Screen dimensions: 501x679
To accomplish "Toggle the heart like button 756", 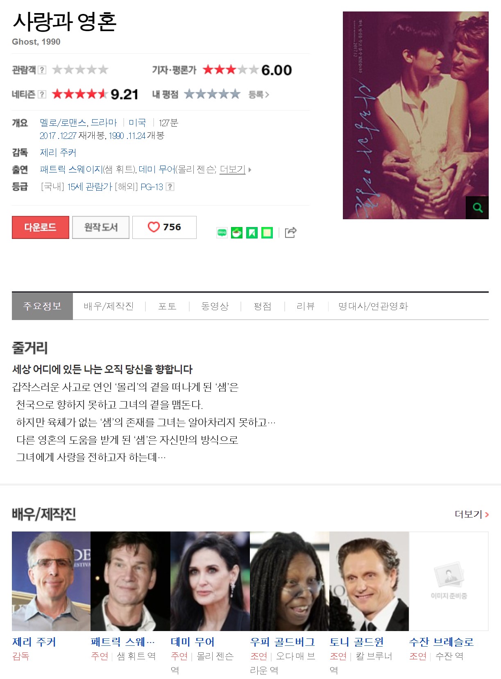I will click(x=164, y=227).
